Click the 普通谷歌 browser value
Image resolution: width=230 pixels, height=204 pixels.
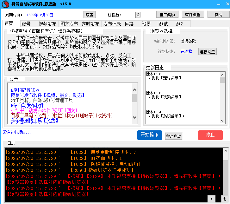pyautogui.click(x=189, y=41)
